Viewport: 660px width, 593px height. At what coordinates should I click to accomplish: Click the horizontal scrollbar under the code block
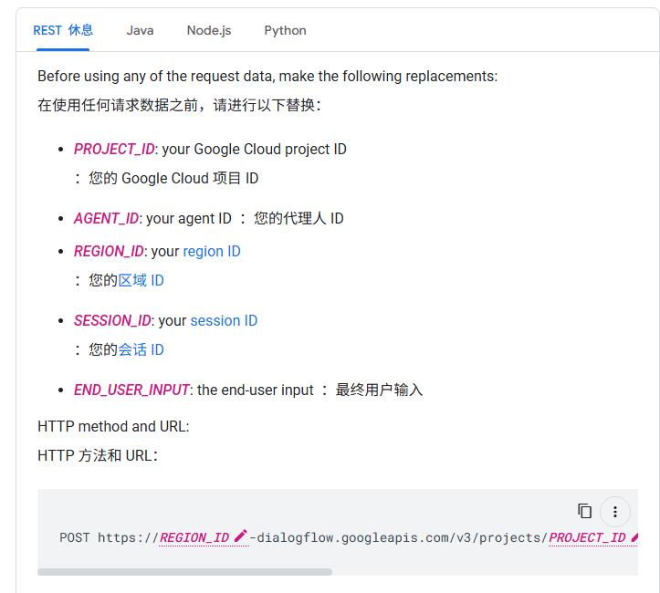(184, 572)
